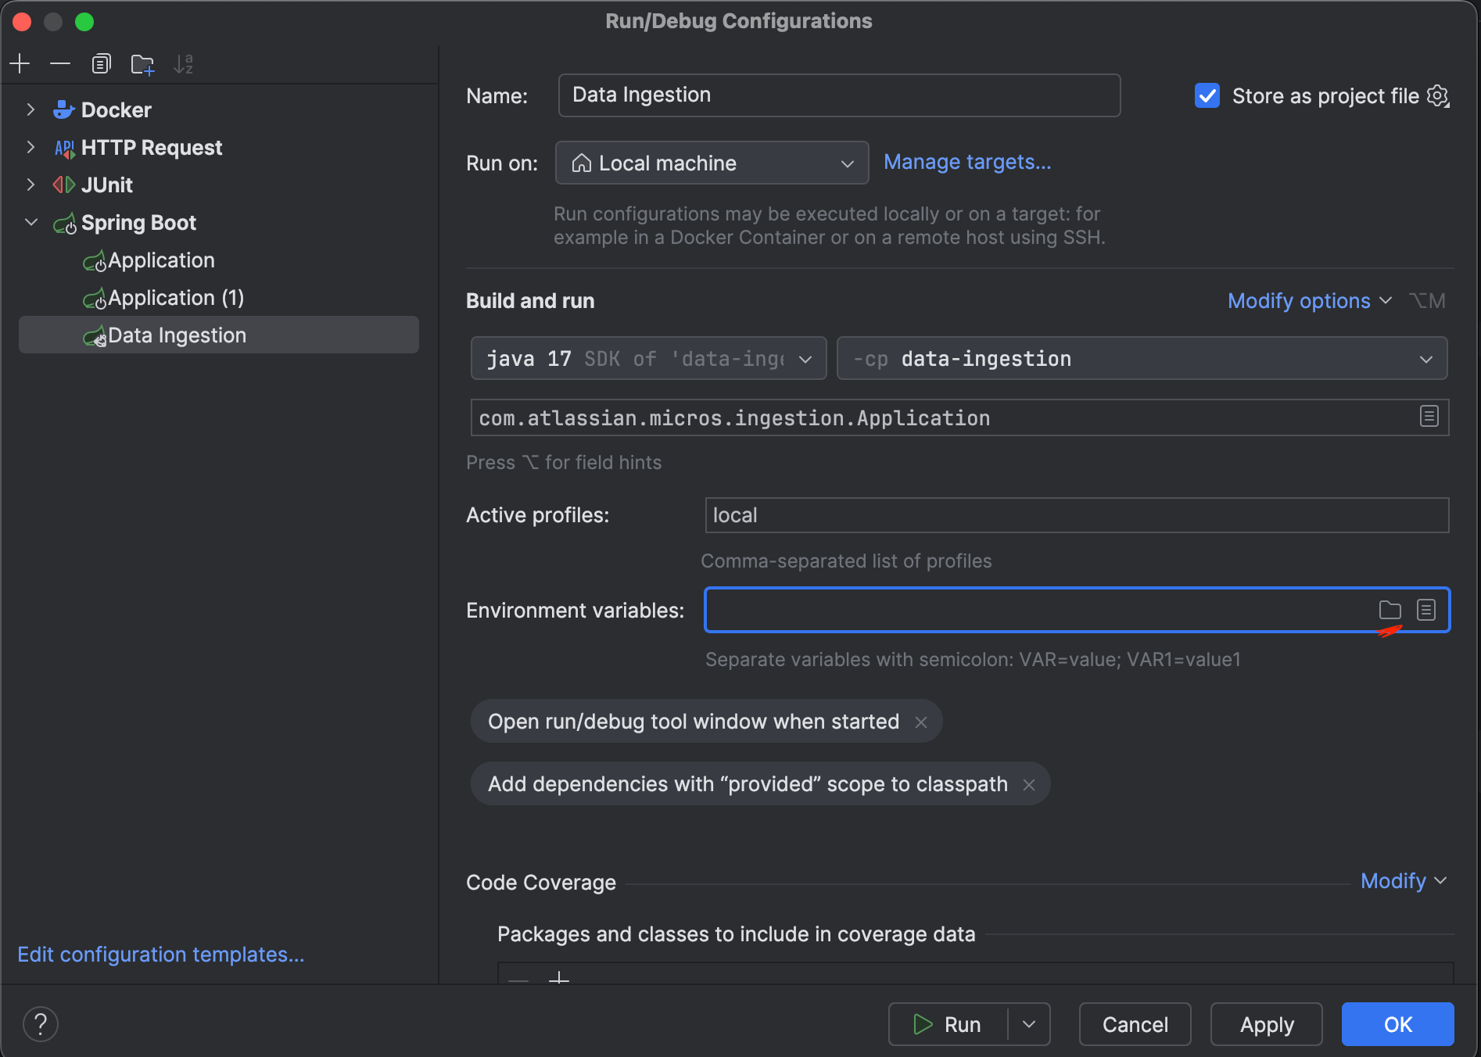Screen dimensions: 1481x1057
Task: Remove 'Add dependencies with provided scope' chip
Action: click(x=1029, y=785)
